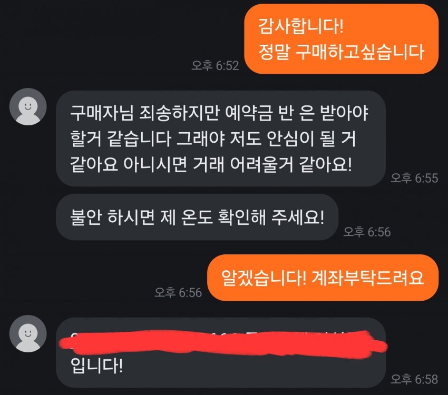
Task: Tap the 오후 6:58 timestamp
Action: 414,379
